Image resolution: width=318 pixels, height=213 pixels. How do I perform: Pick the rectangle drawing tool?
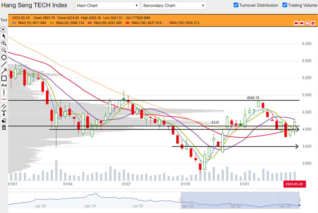4,78
